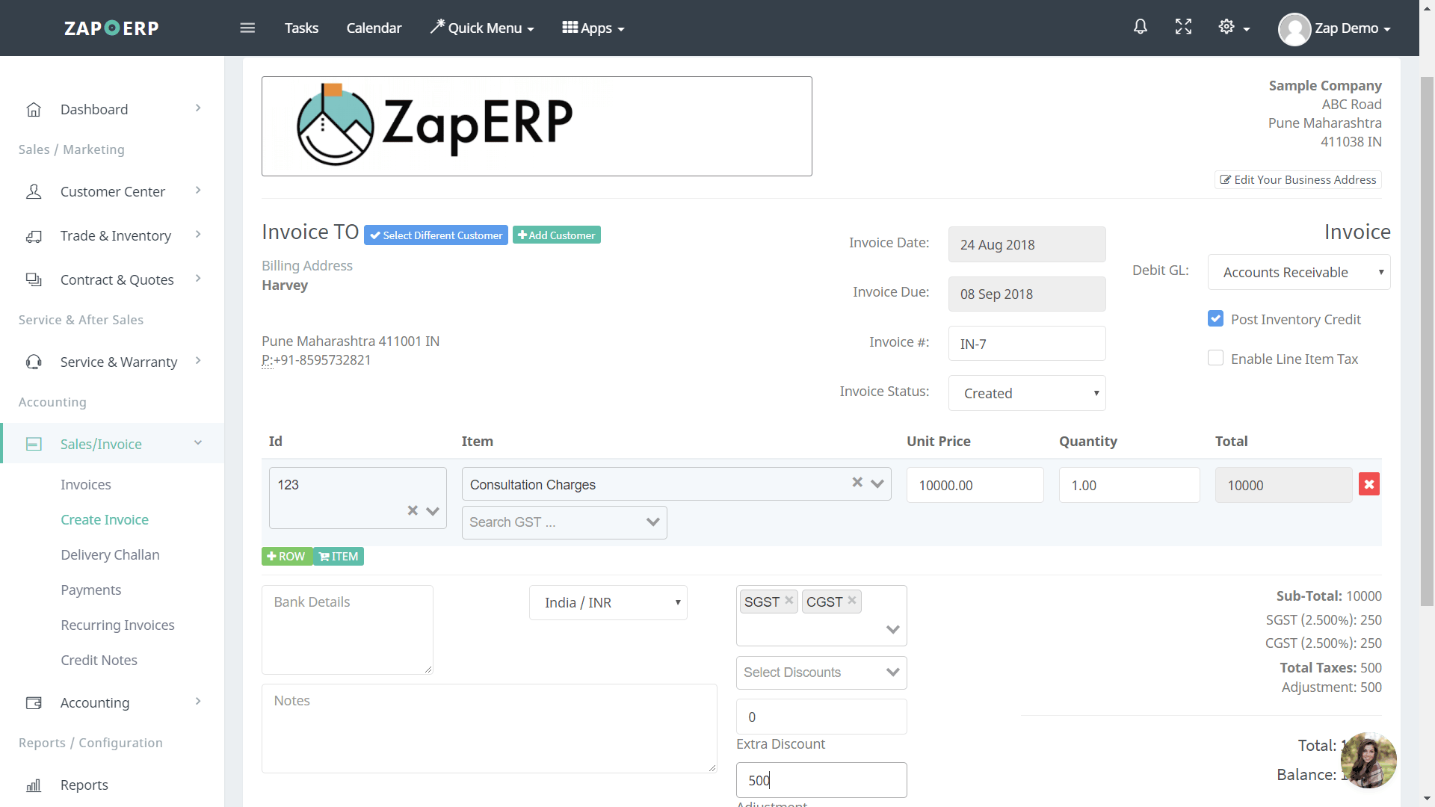Open the chat support avatar

(x=1368, y=760)
